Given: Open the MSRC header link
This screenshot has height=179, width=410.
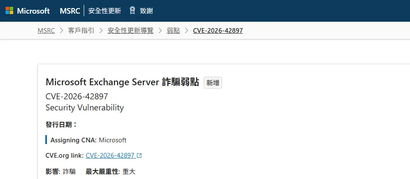Looking at the screenshot, I should [70, 11].
